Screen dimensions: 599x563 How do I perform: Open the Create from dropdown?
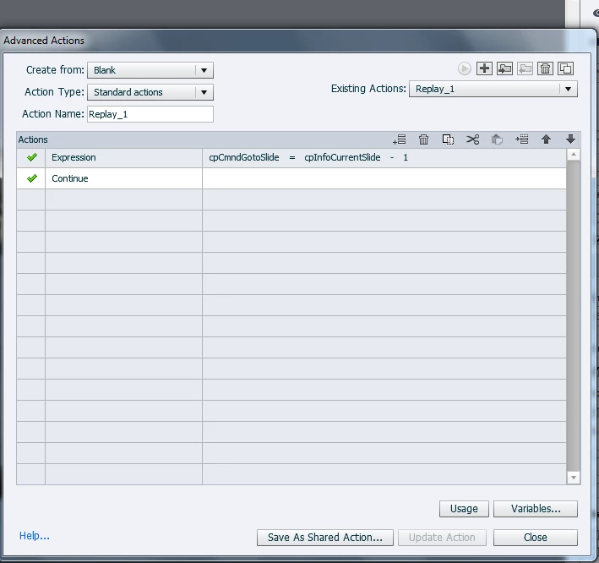coord(150,70)
